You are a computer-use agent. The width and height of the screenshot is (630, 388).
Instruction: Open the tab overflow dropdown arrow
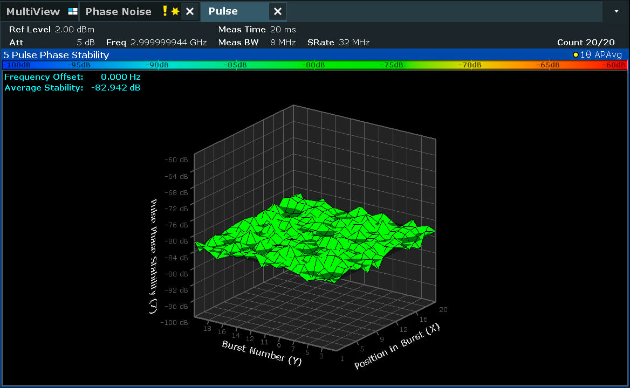(617, 11)
